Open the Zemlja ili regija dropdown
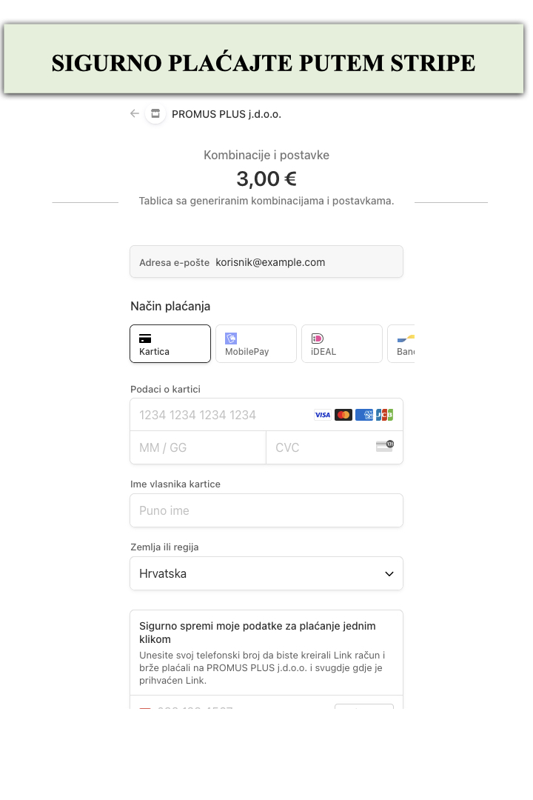 coord(266,573)
